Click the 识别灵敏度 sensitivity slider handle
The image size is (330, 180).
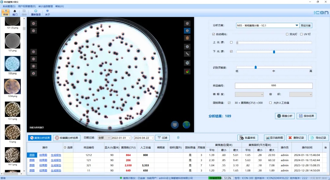pos(255,67)
